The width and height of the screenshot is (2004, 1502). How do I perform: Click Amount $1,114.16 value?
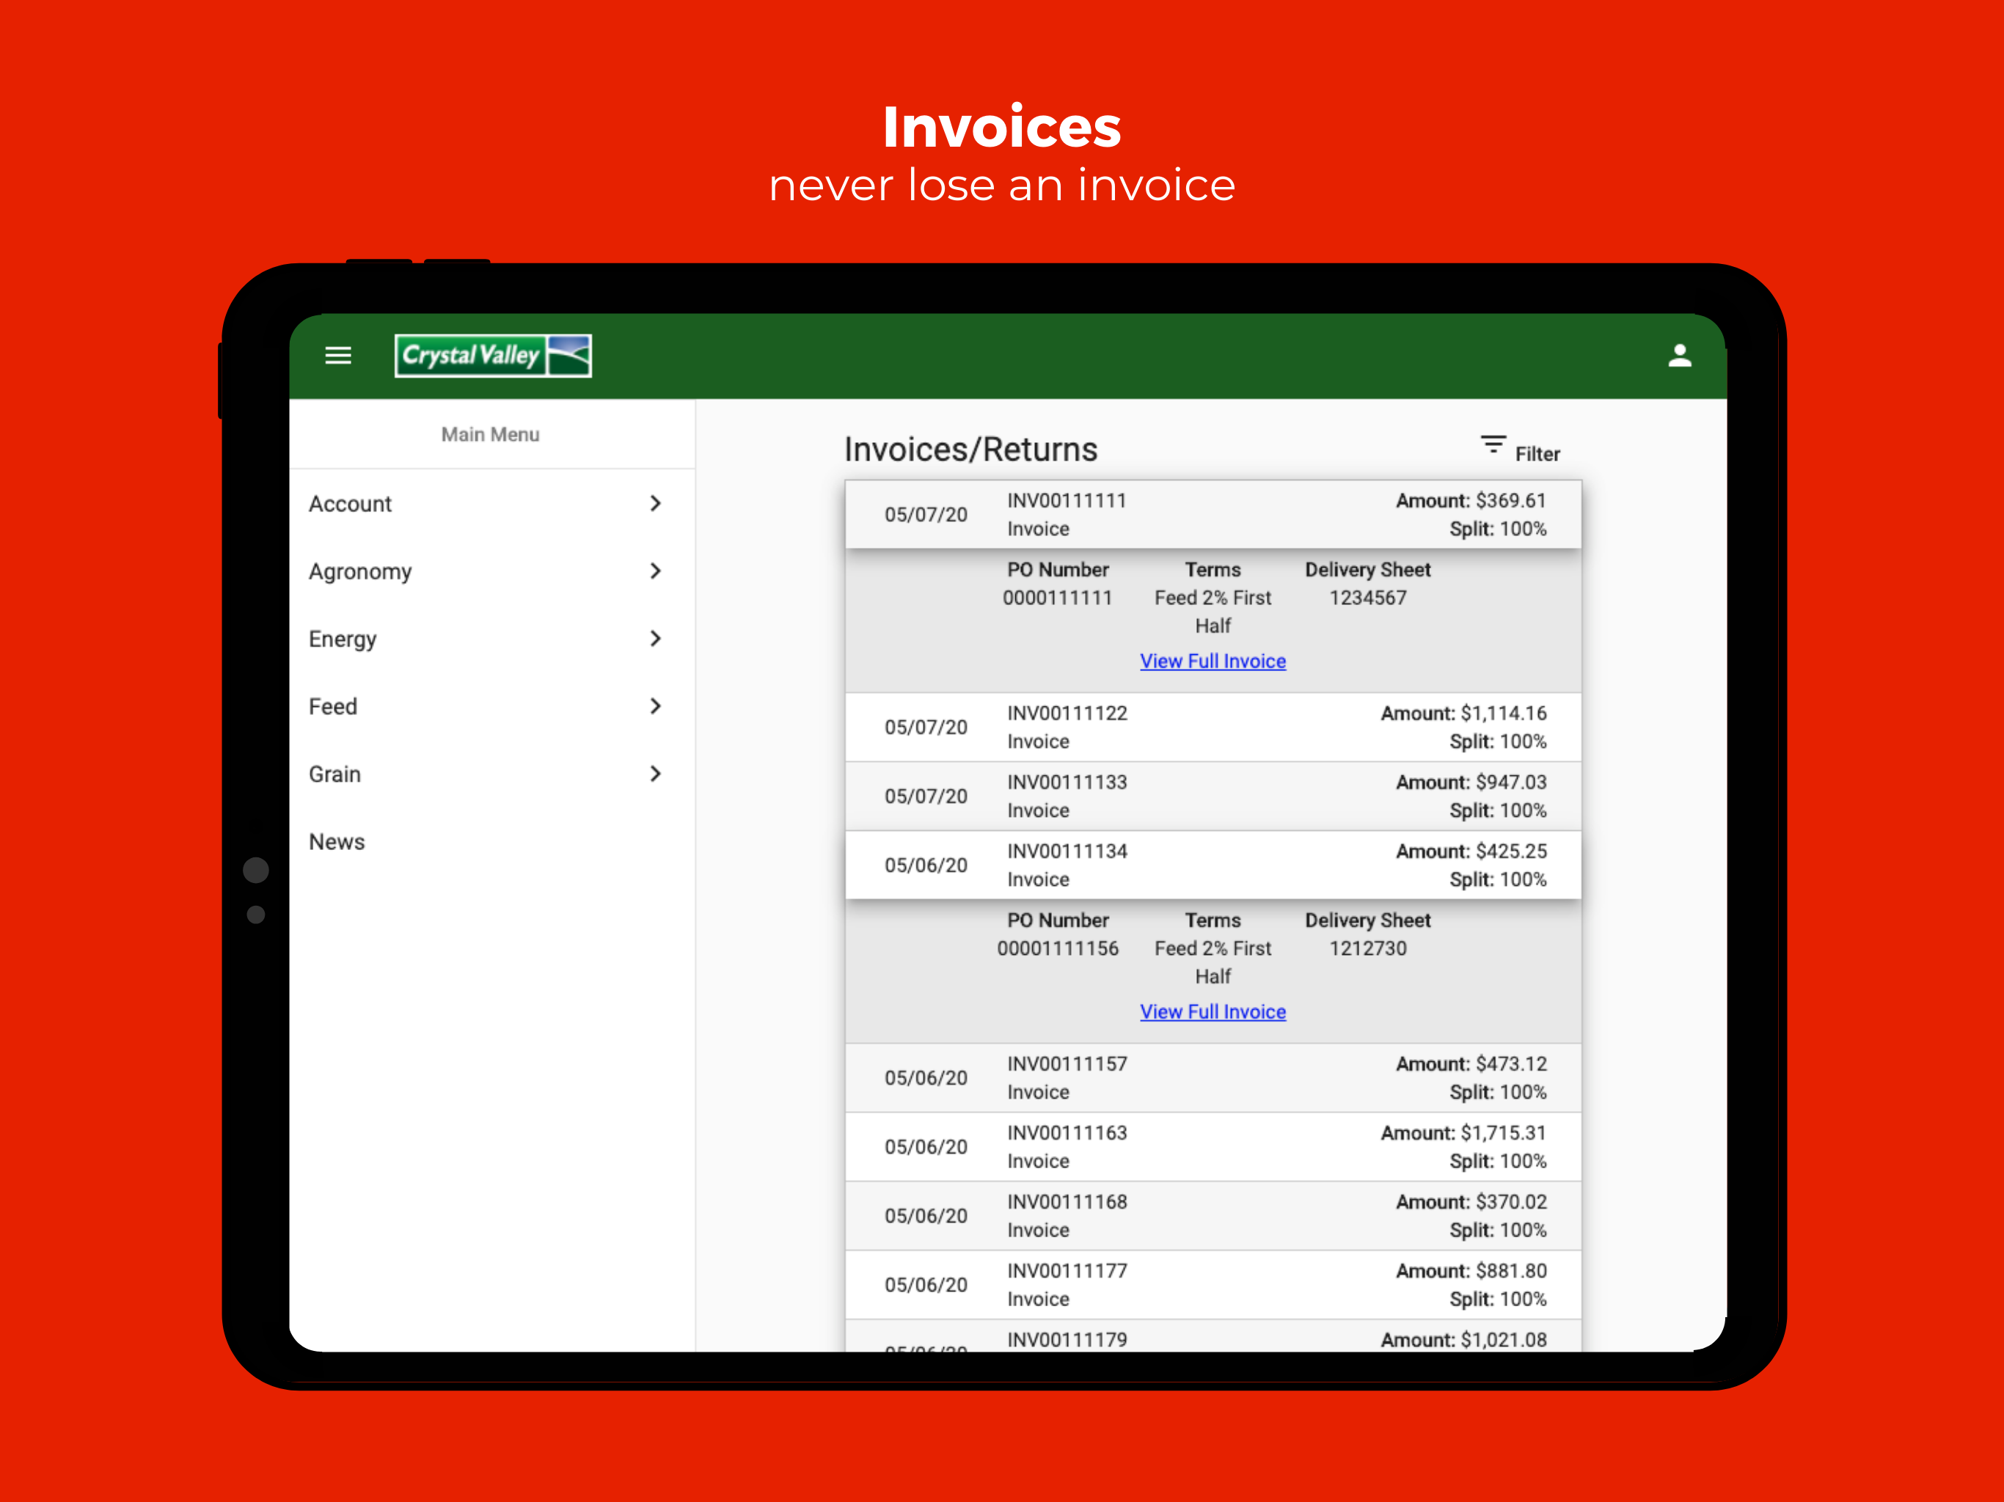click(x=1463, y=714)
